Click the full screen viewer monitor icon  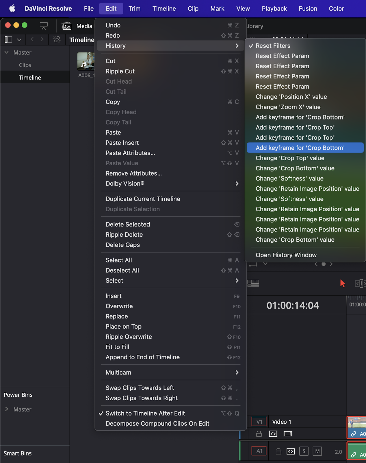pyautogui.click(x=44, y=26)
